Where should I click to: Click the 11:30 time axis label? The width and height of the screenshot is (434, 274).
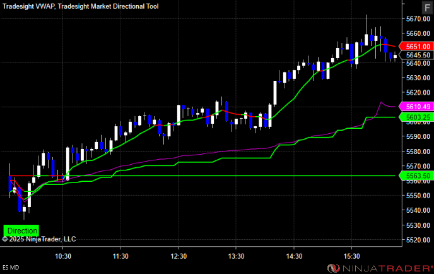coord(120,256)
